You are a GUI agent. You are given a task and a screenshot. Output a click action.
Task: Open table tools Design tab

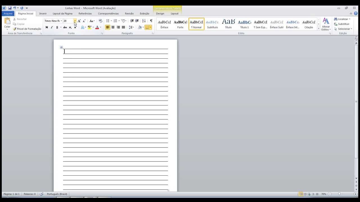(x=160, y=13)
